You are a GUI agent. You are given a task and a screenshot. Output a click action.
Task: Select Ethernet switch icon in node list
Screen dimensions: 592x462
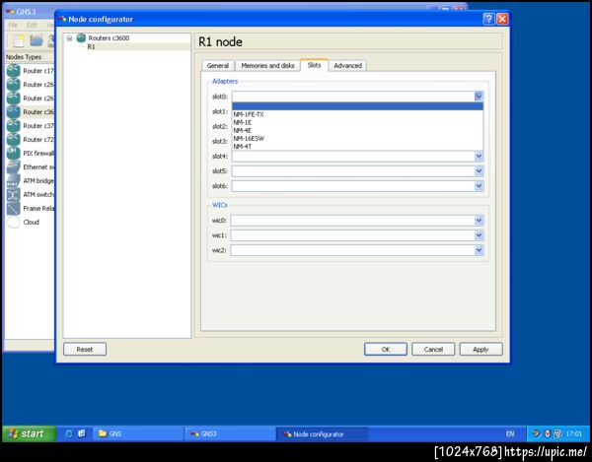click(13, 166)
